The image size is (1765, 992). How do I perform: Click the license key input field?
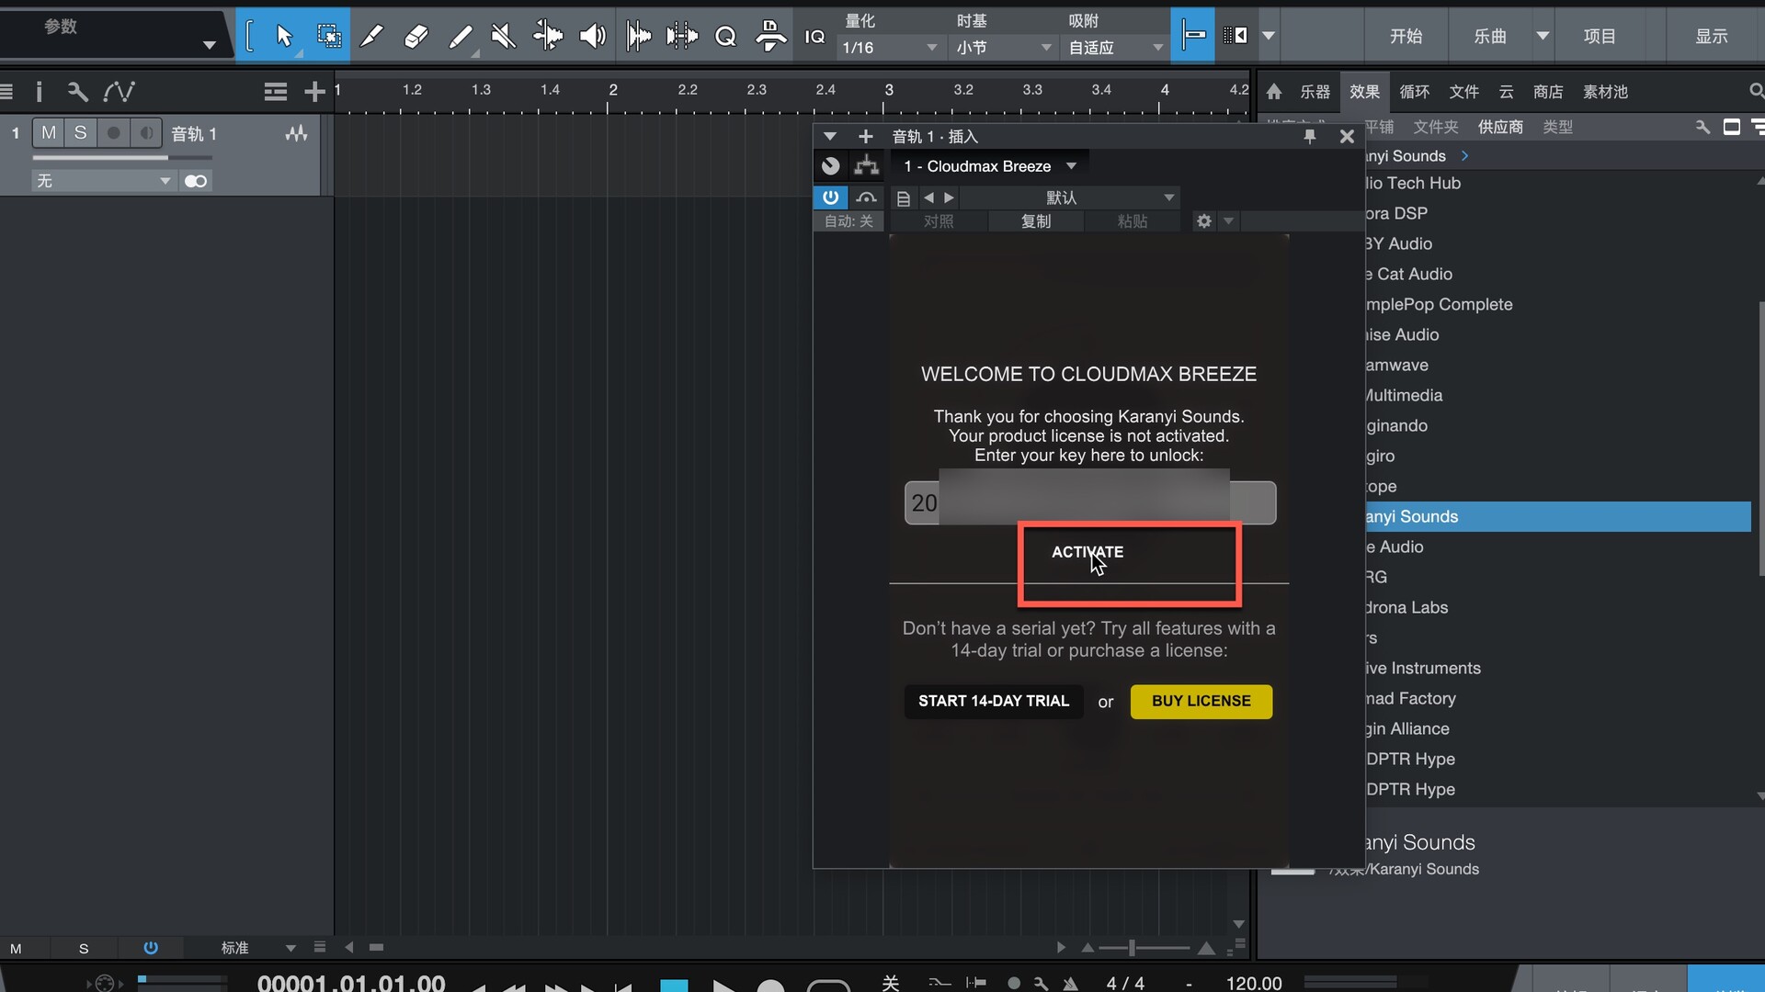[1090, 502]
